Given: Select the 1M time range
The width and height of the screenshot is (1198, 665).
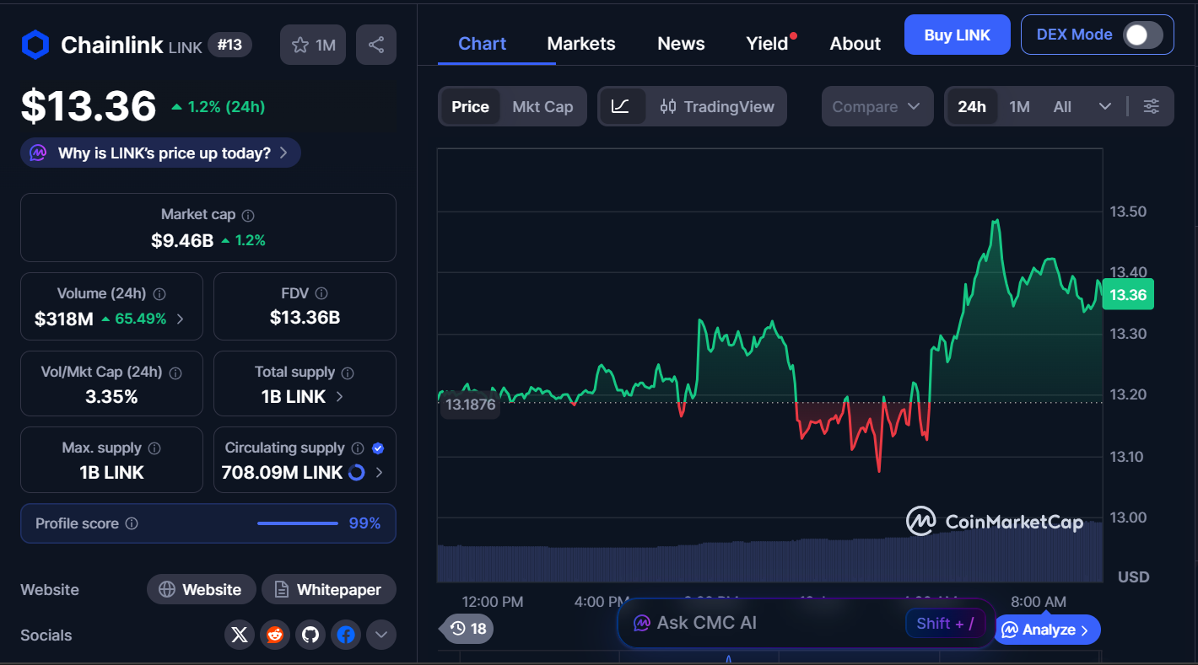Looking at the screenshot, I should (1019, 106).
